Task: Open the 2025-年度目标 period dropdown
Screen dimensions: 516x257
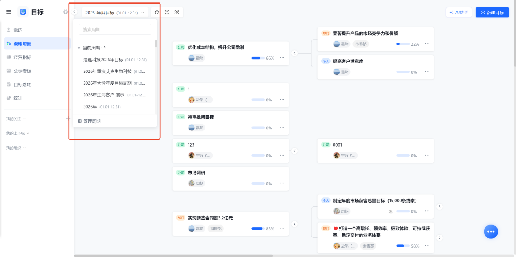Action: coord(115,13)
